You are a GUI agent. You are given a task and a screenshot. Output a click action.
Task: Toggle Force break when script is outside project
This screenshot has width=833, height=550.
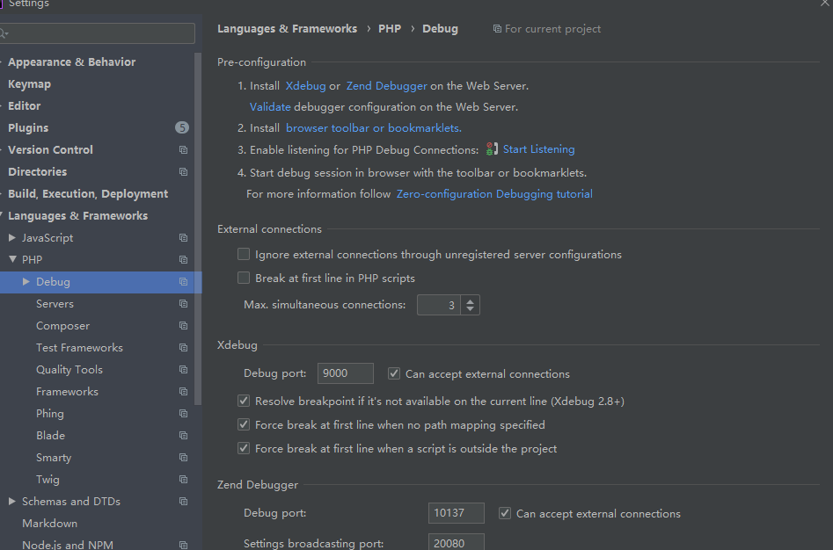(244, 448)
